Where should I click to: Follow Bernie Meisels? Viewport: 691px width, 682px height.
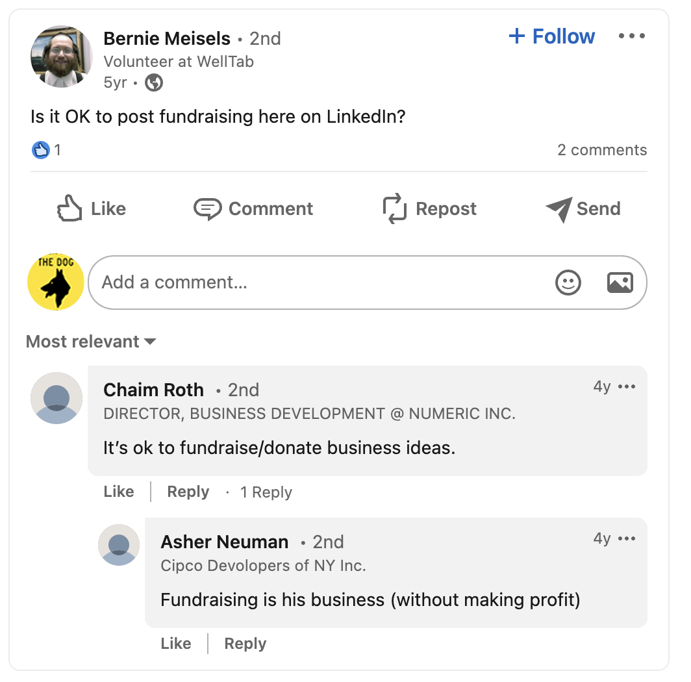tap(552, 36)
